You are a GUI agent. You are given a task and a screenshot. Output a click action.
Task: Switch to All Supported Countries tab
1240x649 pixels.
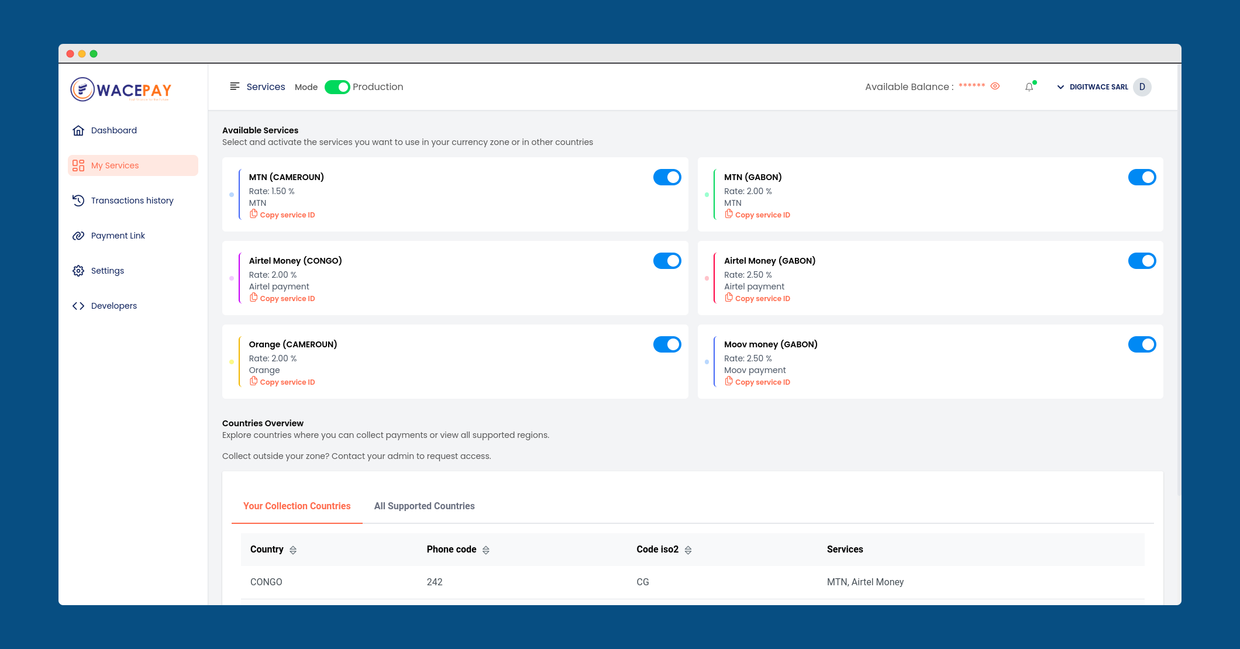pyautogui.click(x=424, y=506)
